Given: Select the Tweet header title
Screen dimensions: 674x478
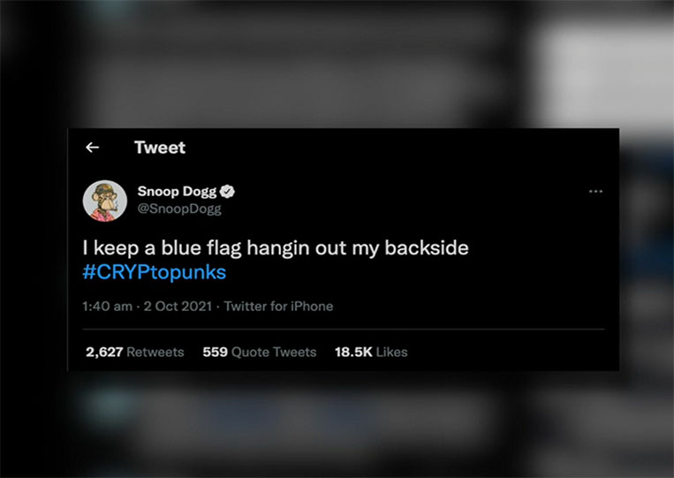Looking at the screenshot, I should tap(160, 148).
